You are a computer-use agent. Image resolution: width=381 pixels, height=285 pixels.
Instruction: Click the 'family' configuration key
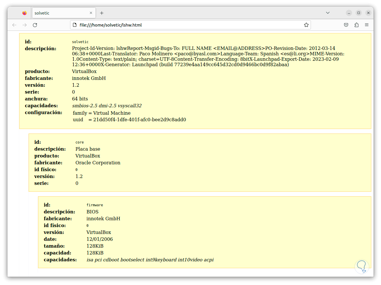click(80, 113)
